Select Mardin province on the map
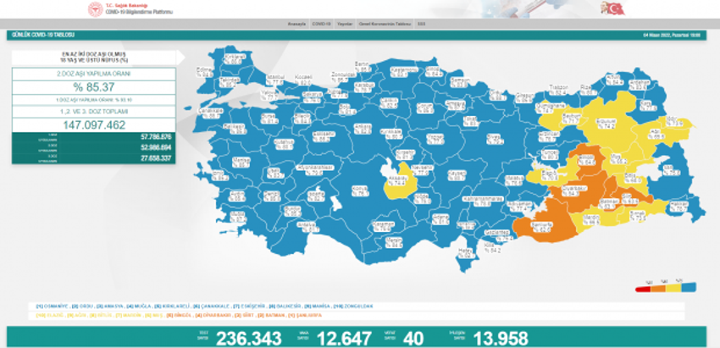Image resolution: width=720 pixels, height=348 pixels. pos(593,218)
